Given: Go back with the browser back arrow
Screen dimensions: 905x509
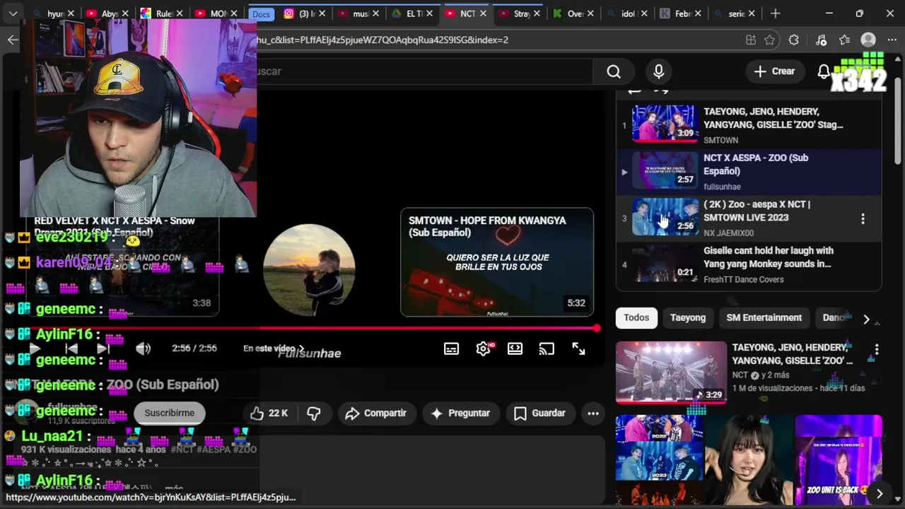Looking at the screenshot, I should [x=13, y=40].
